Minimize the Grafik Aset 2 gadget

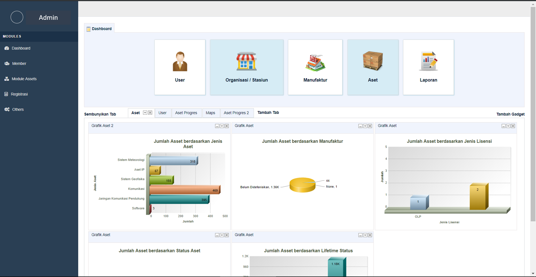tap(217, 126)
